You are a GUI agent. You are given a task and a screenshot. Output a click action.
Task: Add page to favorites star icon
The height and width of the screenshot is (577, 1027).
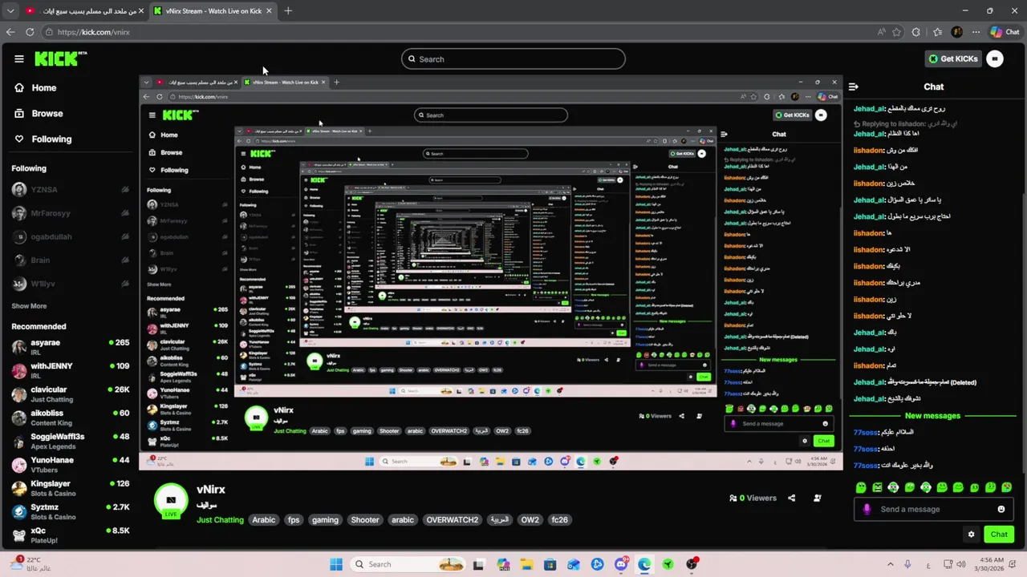click(x=897, y=32)
